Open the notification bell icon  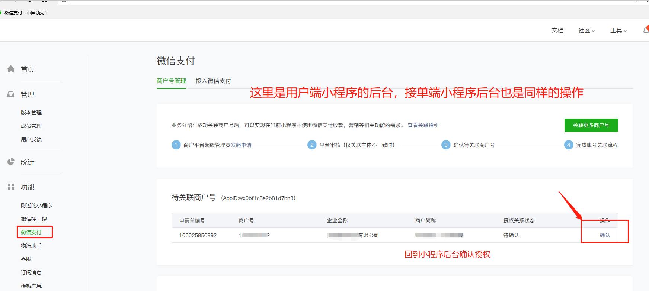(646, 30)
